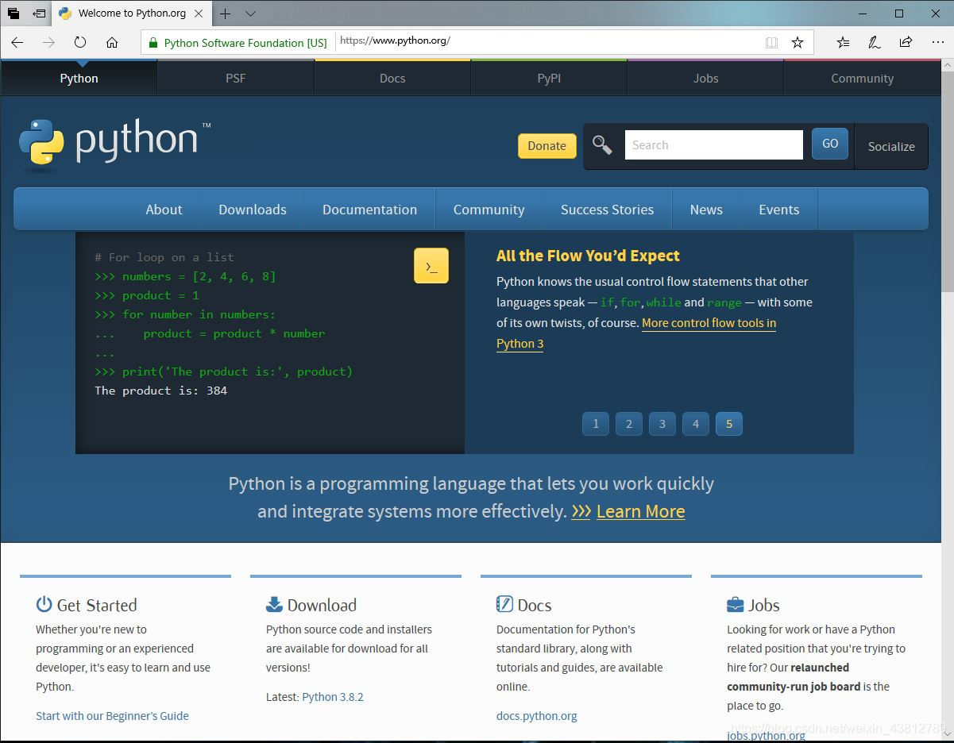Click the Share page icon

coord(906,42)
